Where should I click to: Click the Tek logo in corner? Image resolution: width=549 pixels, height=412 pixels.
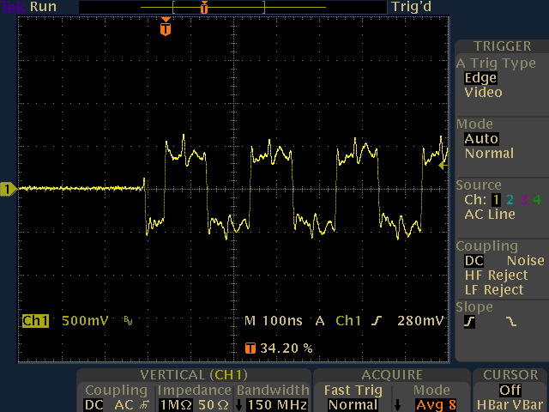click(13, 7)
